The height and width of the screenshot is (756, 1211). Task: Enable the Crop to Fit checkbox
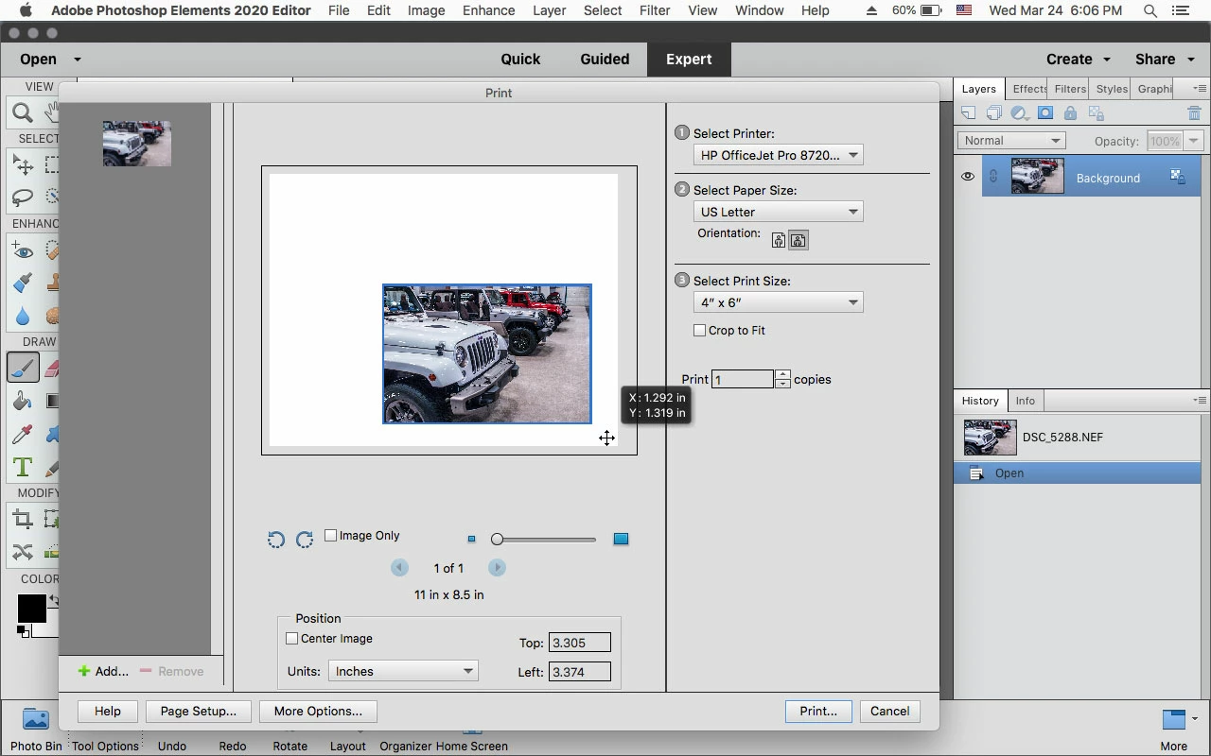pyautogui.click(x=700, y=331)
